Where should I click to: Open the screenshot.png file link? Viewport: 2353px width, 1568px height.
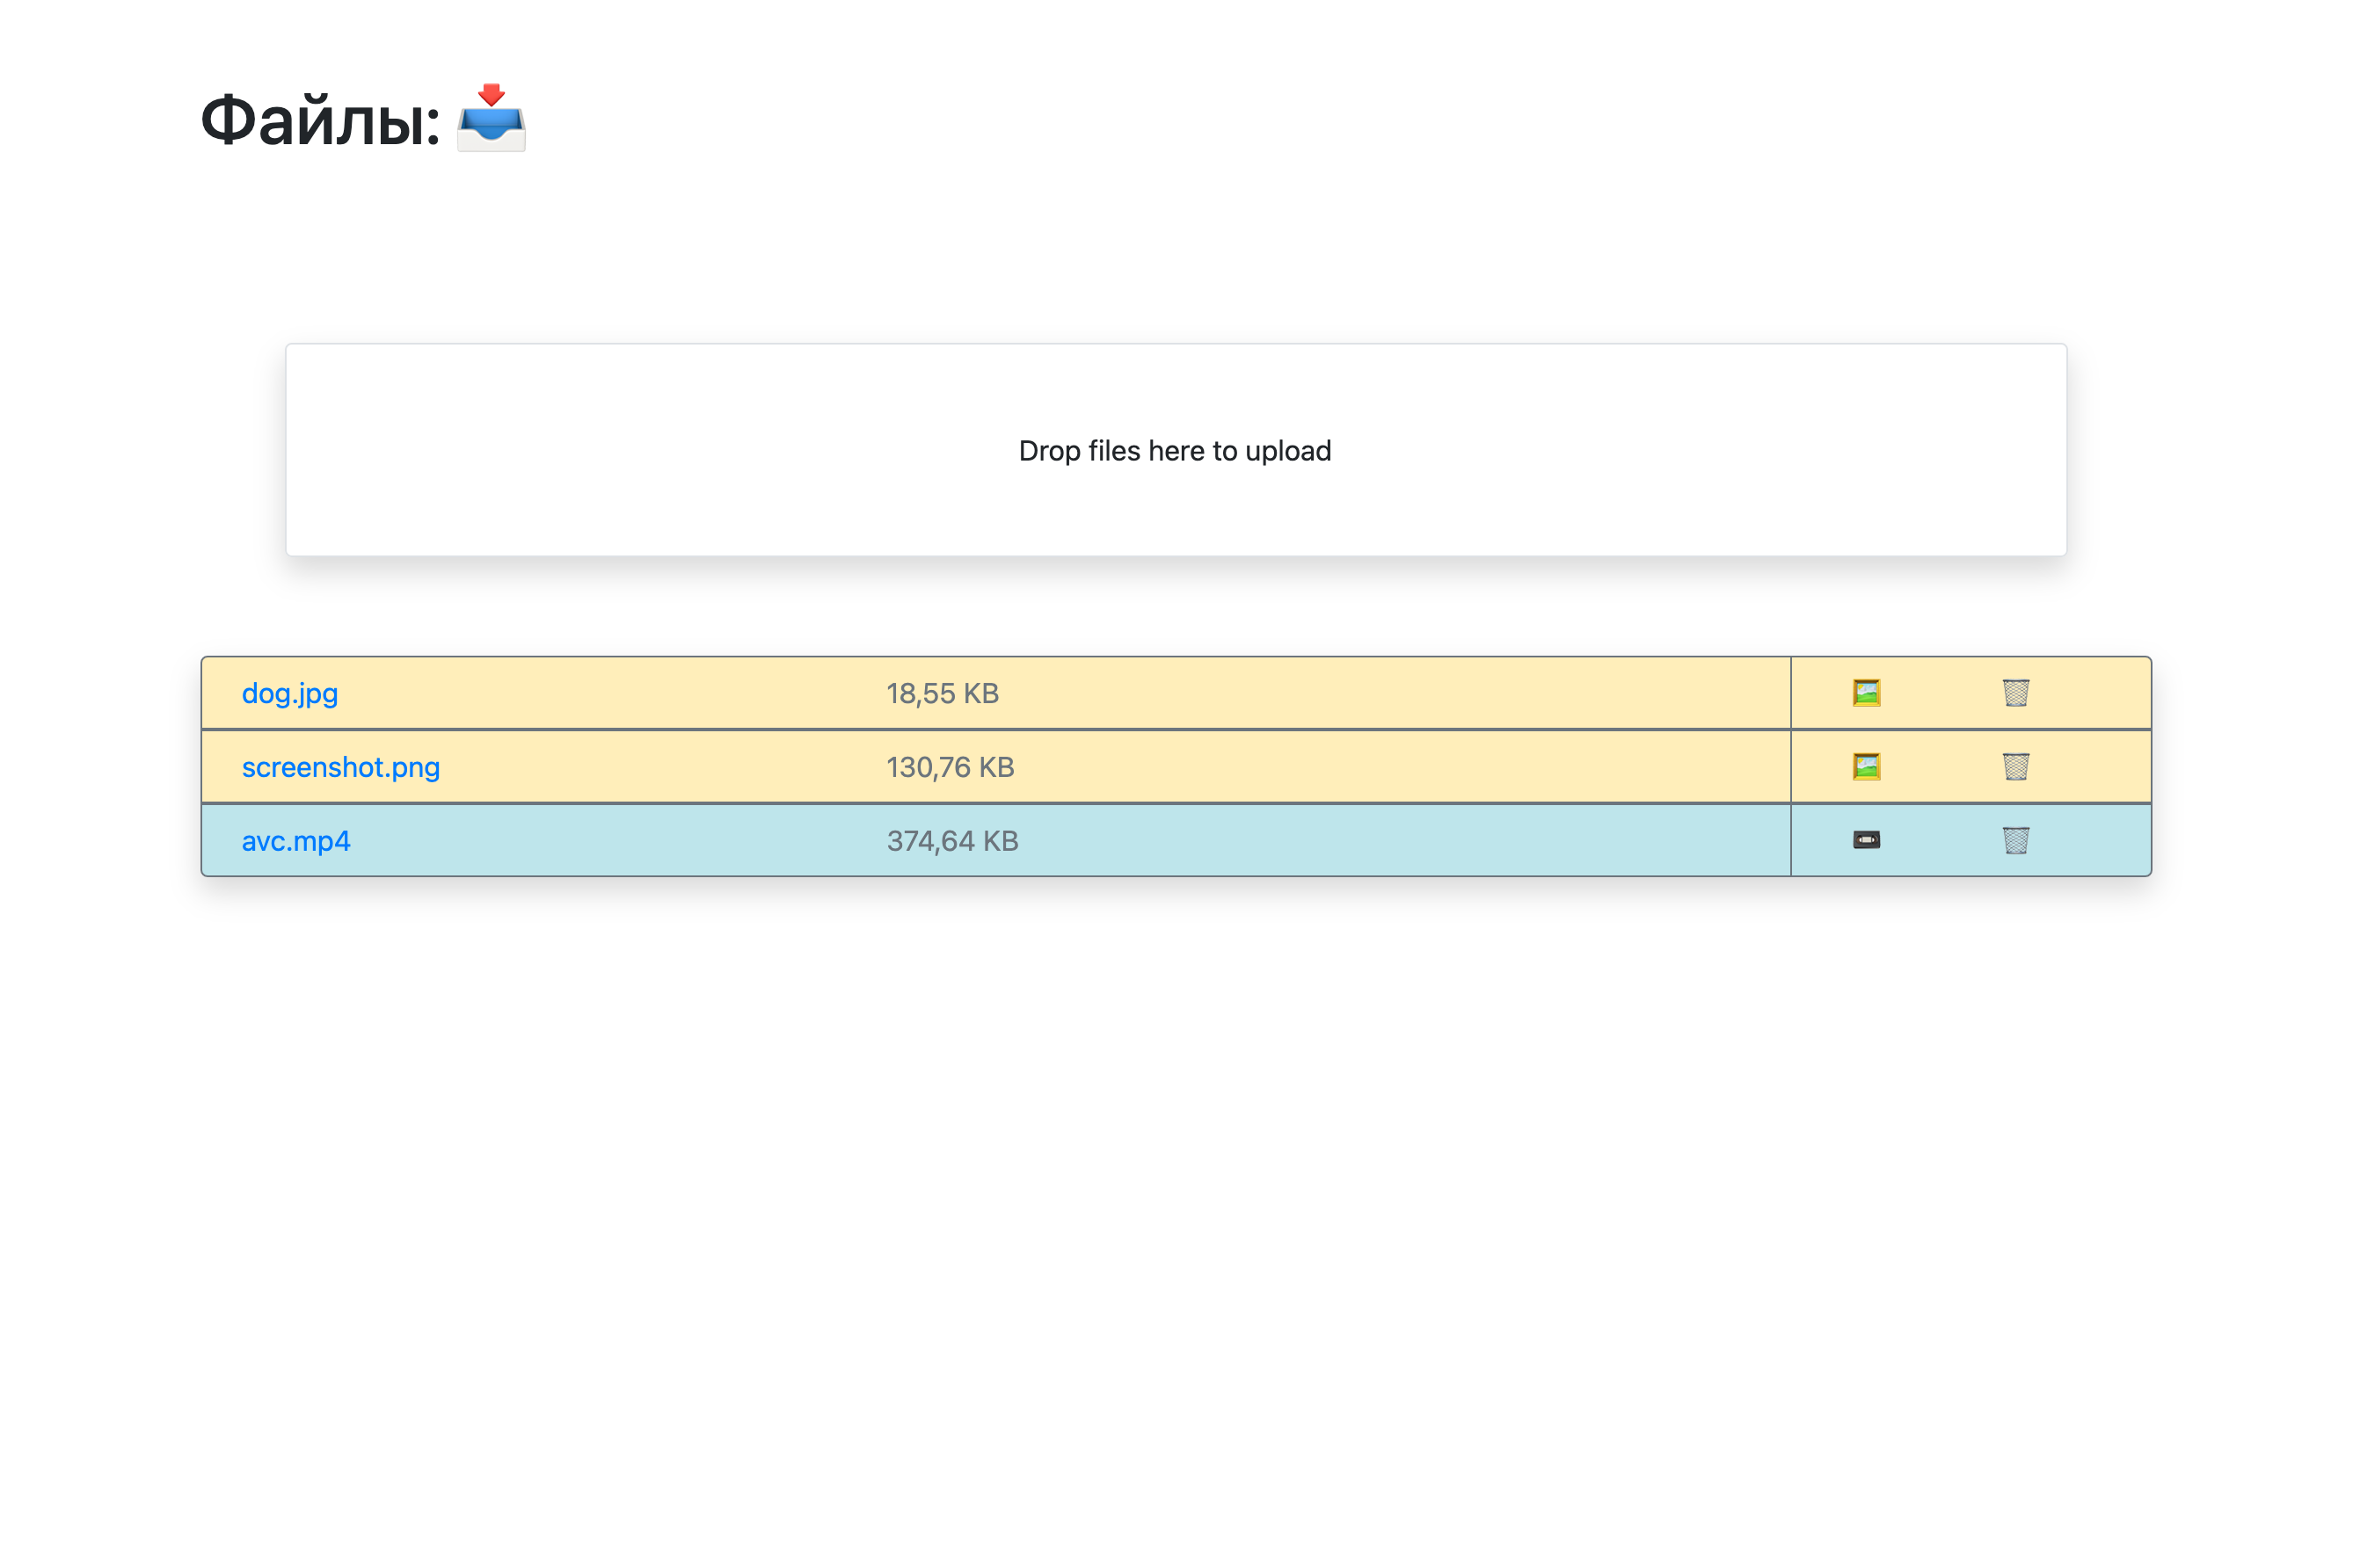point(340,766)
